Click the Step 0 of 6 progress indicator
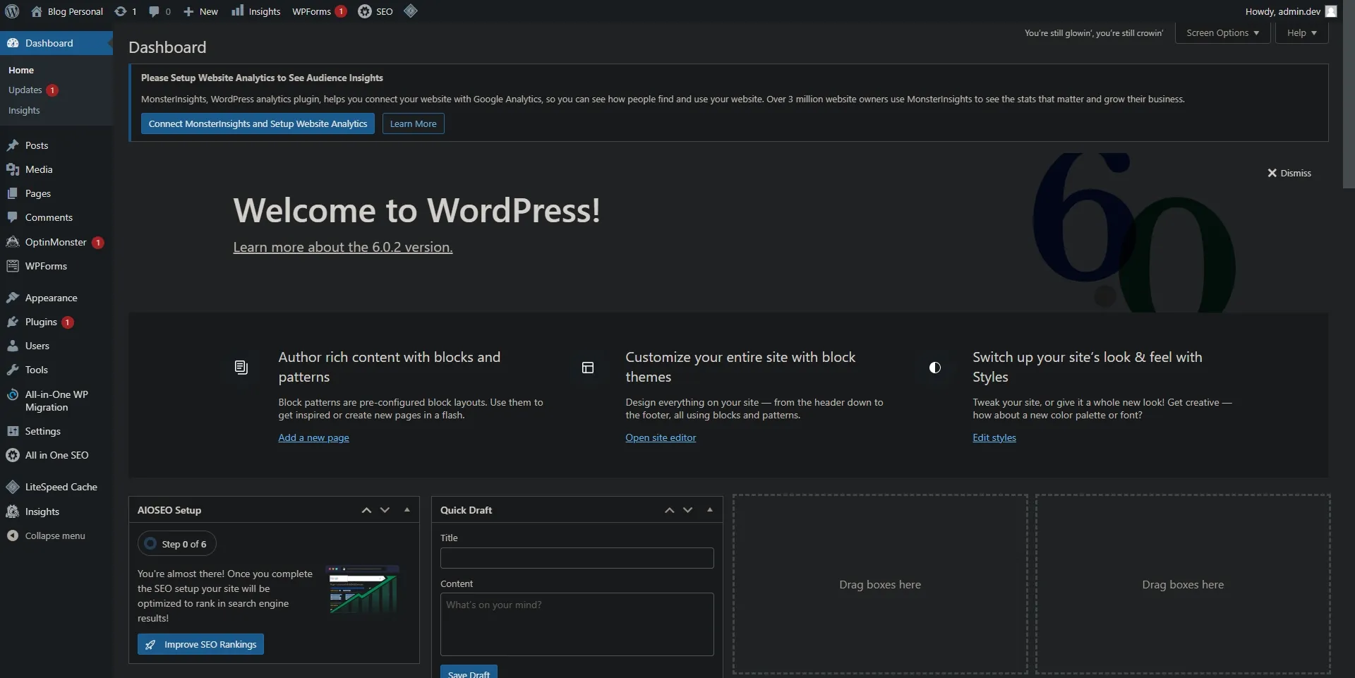 click(176, 544)
